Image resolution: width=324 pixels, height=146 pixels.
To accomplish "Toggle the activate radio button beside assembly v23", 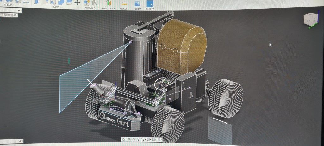I will point(15,15).
